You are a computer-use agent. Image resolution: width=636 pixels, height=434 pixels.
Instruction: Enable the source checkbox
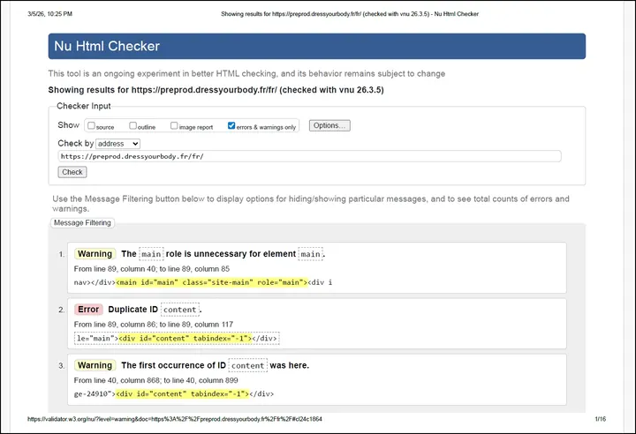91,125
